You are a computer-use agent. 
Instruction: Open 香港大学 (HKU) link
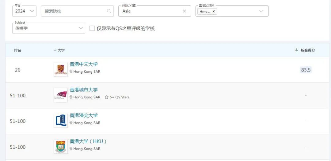[88, 141]
